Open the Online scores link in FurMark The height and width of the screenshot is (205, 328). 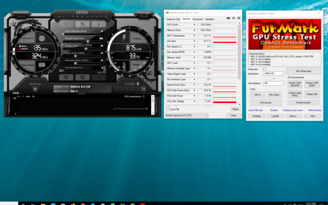point(314,110)
